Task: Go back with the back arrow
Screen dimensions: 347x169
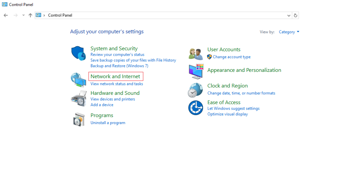Action: coord(6,15)
